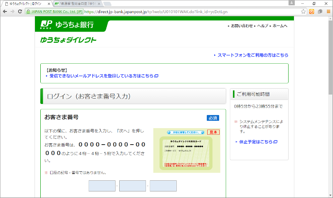Close the ゆうちょダイレクト ログイン tab
Viewport: 333px width, 198px height.
click(49, 4)
